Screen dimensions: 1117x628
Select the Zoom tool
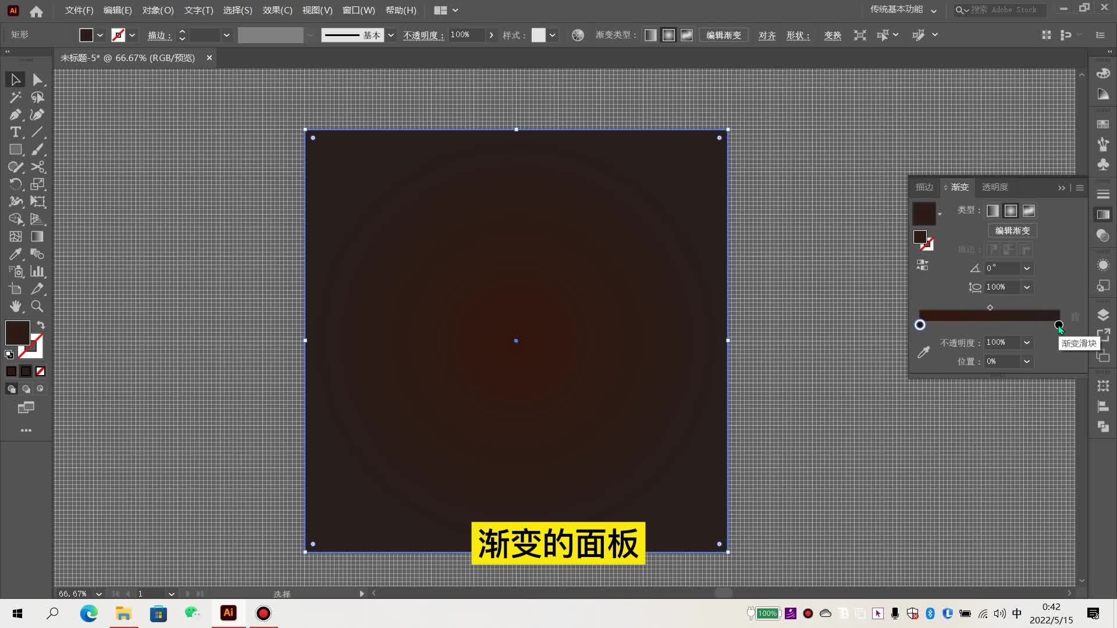37,306
